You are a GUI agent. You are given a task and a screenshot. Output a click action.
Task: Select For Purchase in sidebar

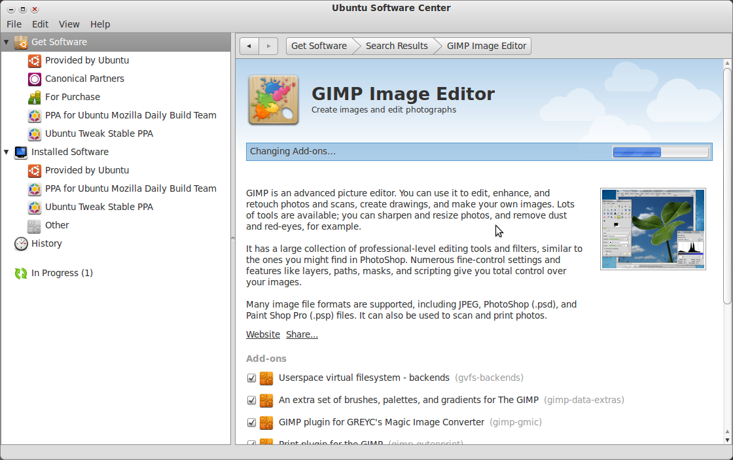[x=73, y=97]
